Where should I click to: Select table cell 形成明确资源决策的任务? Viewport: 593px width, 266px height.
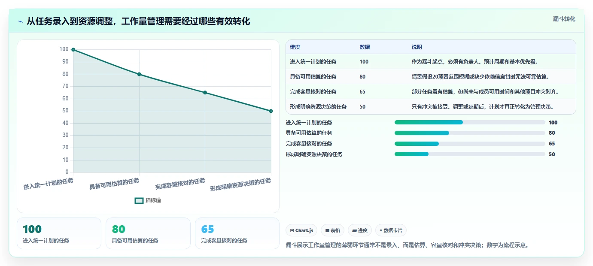(318, 107)
